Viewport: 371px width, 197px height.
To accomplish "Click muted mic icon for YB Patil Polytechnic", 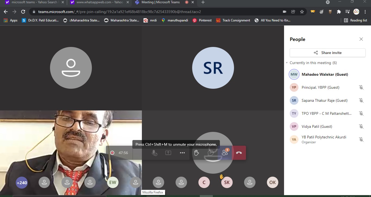I will pos(361,139).
